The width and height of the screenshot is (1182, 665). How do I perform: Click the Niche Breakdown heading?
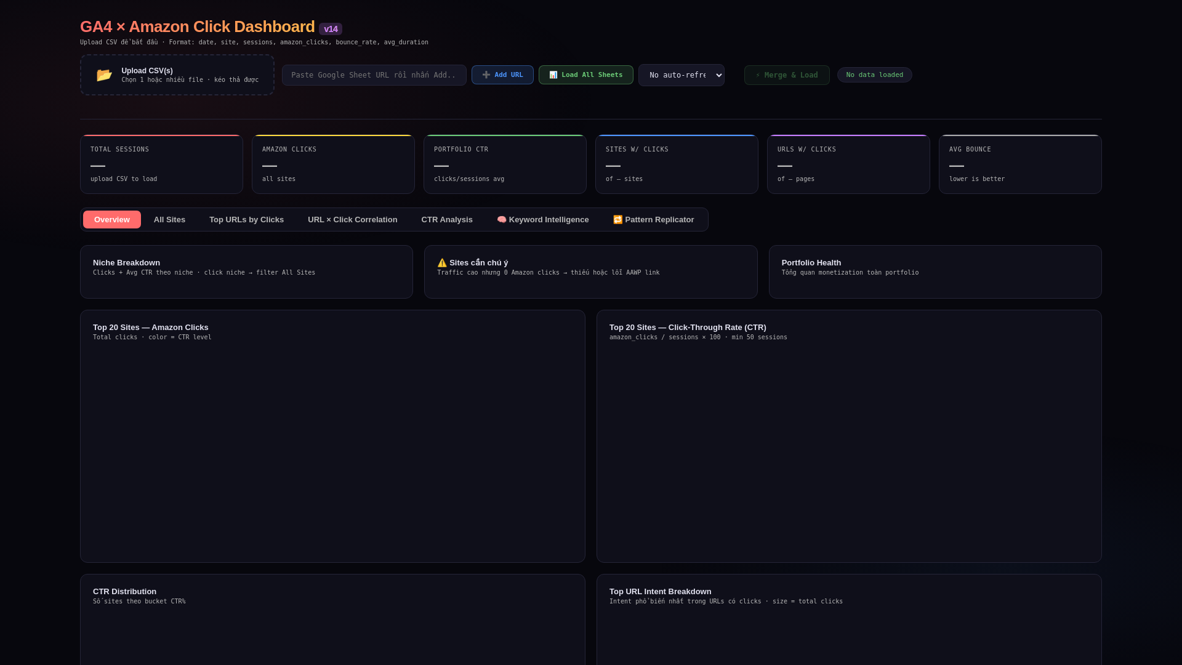(126, 263)
